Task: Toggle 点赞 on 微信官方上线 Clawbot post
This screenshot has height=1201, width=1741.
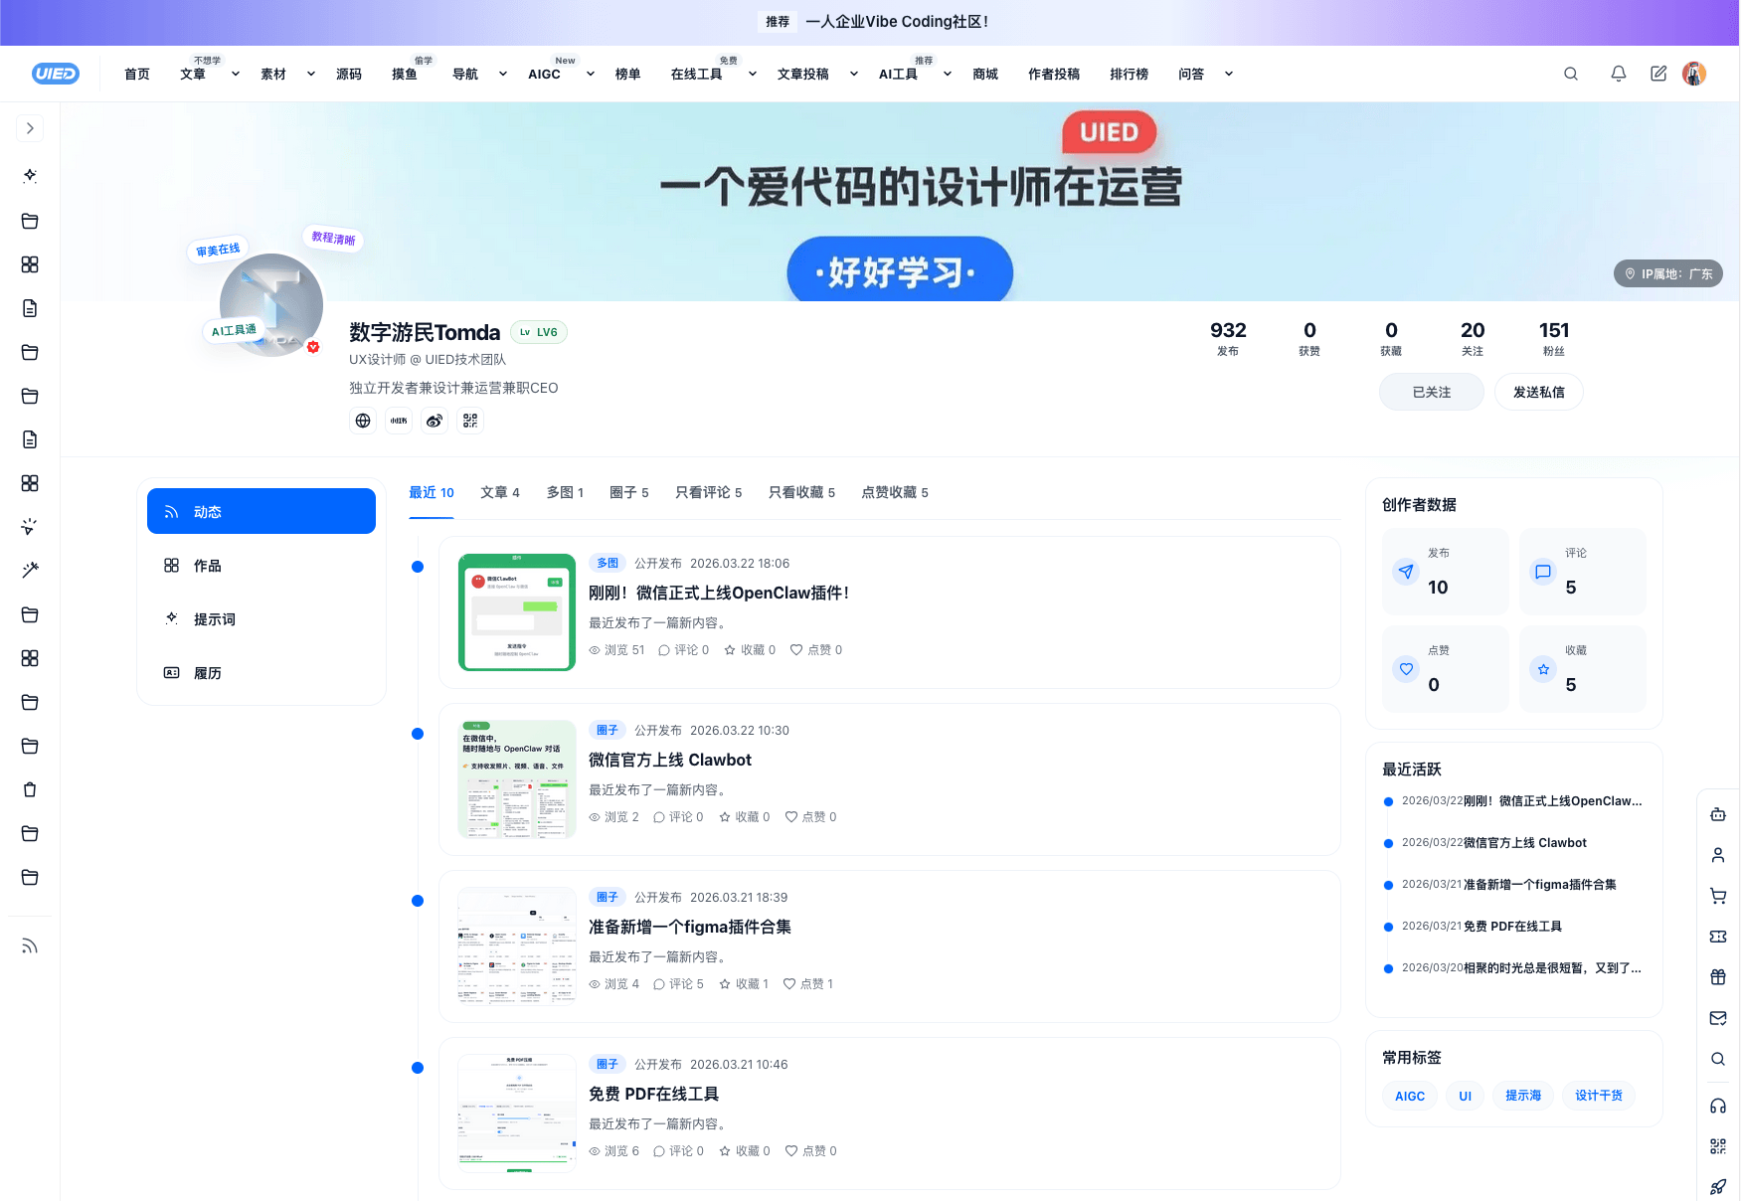Action: (x=810, y=817)
